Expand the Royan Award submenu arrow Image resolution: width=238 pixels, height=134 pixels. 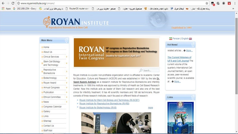(x=67, y=83)
